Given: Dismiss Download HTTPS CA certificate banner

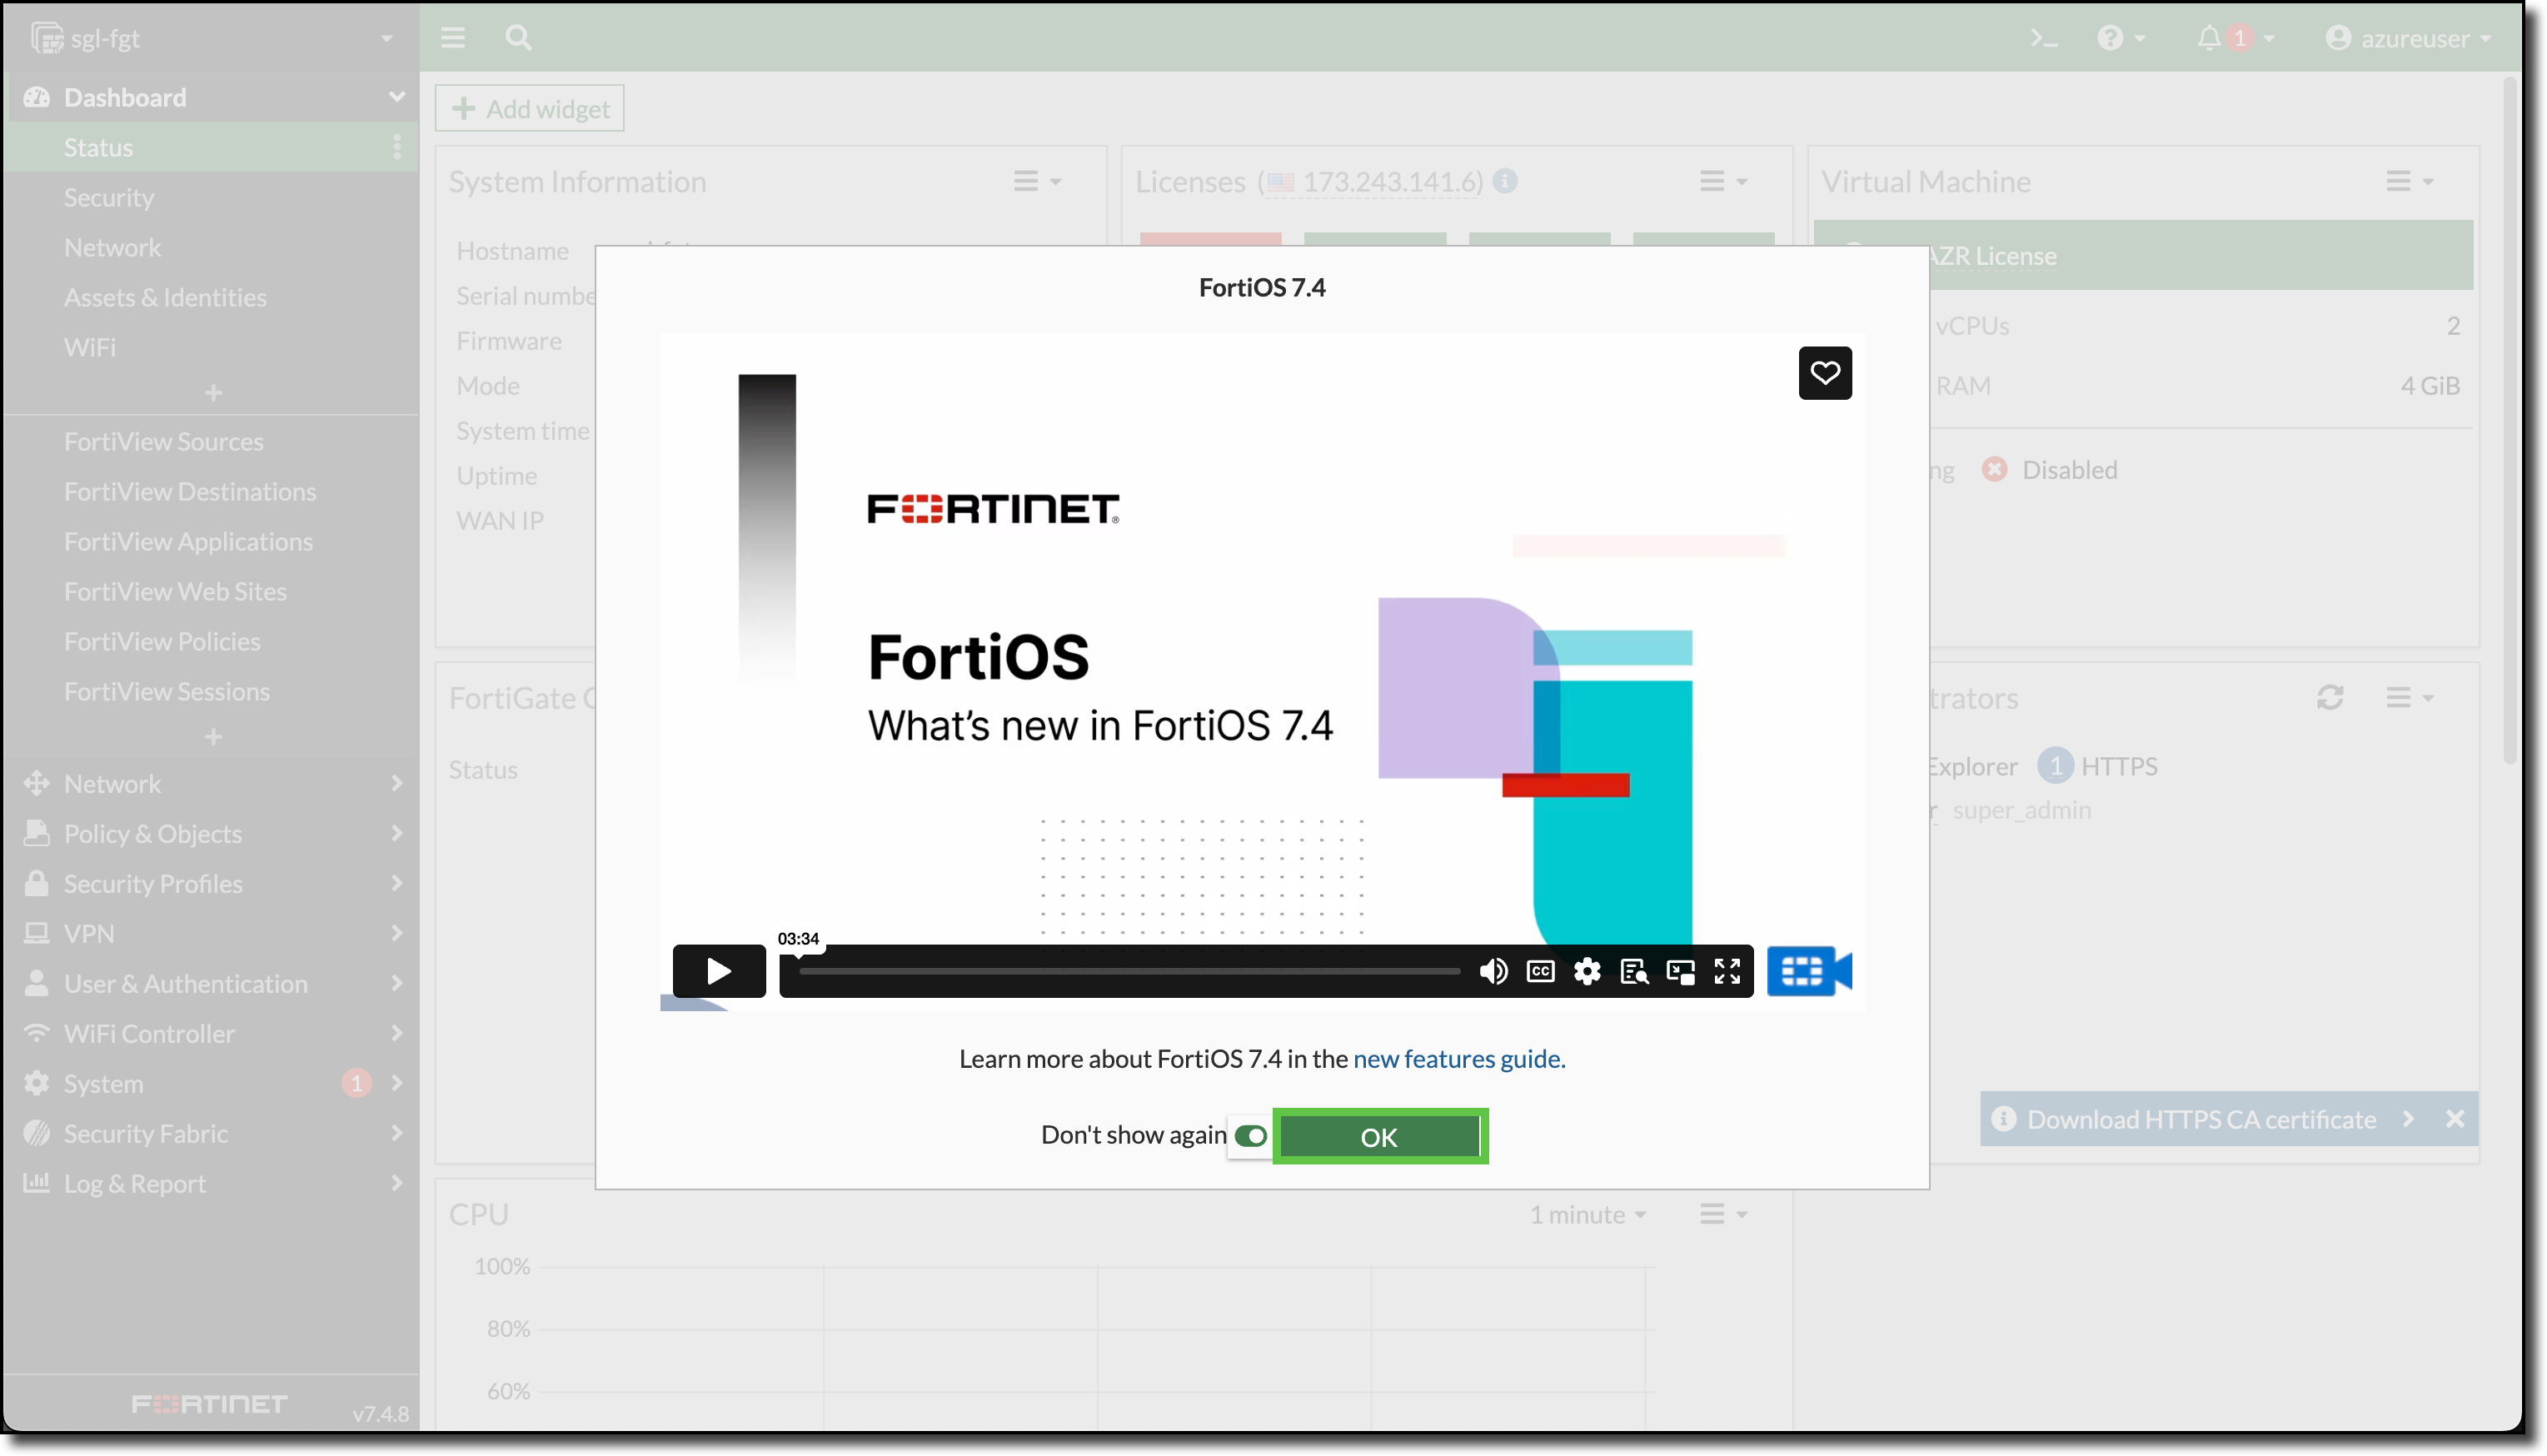Looking at the screenshot, I should tap(2454, 1119).
